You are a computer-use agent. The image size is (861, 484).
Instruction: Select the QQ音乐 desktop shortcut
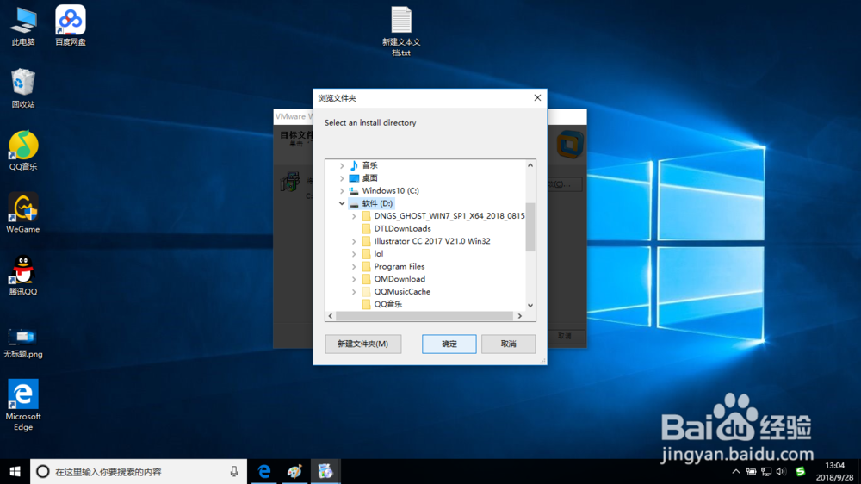tap(23, 151)
